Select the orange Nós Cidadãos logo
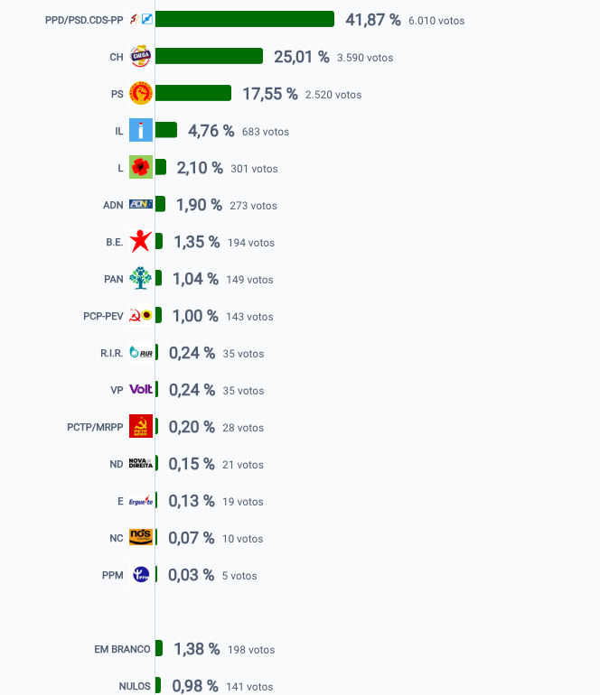600x695 pixels. (x=141, y=537)
